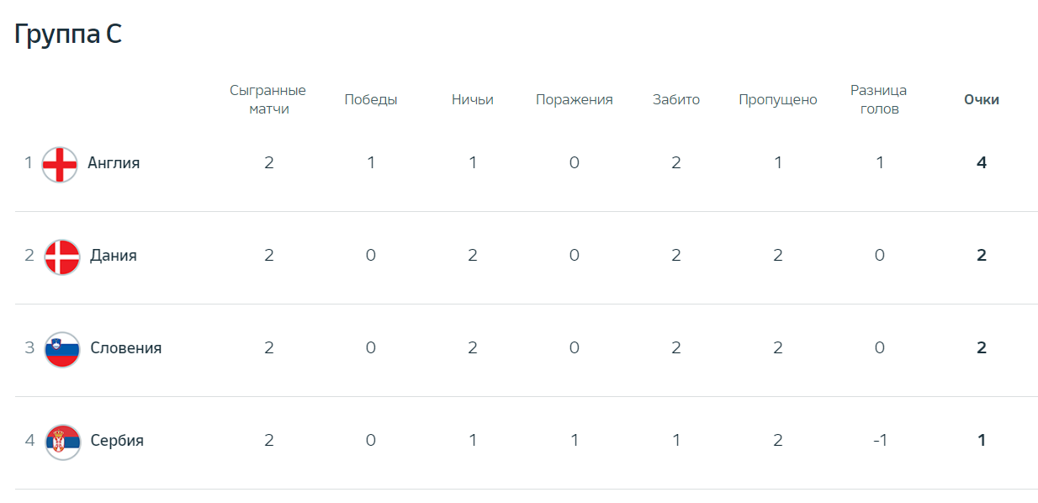Select the Разница голов column header

click(x=879, y=99)
